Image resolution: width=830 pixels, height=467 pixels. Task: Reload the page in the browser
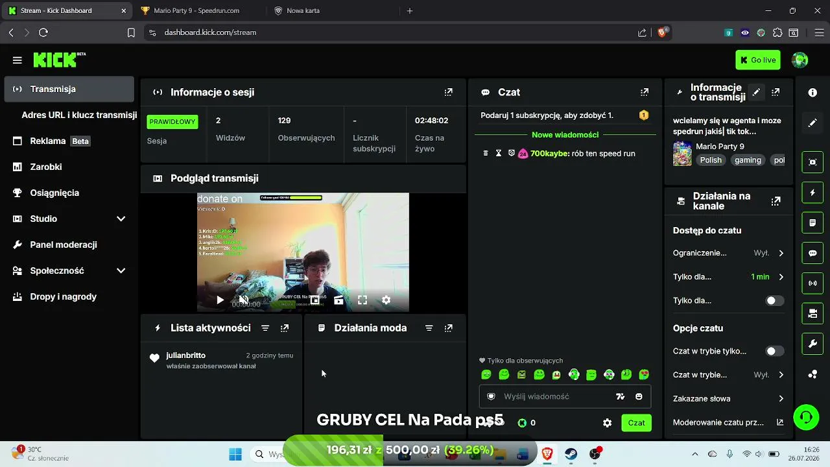pos(43,32)
